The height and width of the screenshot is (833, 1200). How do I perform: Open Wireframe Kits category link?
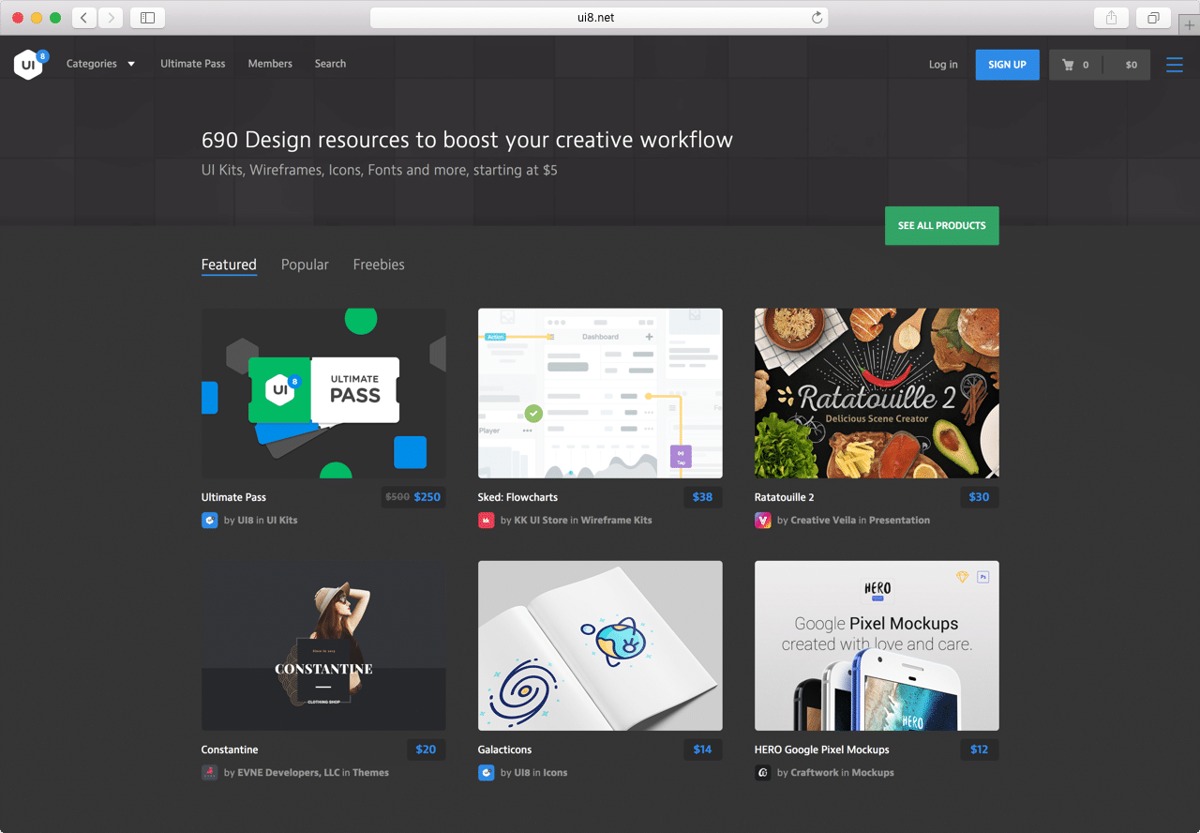click(x=616, y=520)
